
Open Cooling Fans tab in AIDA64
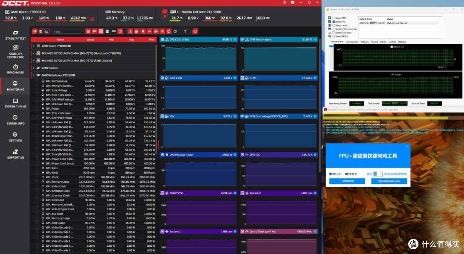pyautogui.click(x=352, y=42)
